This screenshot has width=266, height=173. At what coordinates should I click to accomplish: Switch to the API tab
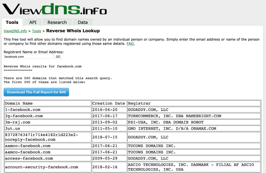[33, 22]
